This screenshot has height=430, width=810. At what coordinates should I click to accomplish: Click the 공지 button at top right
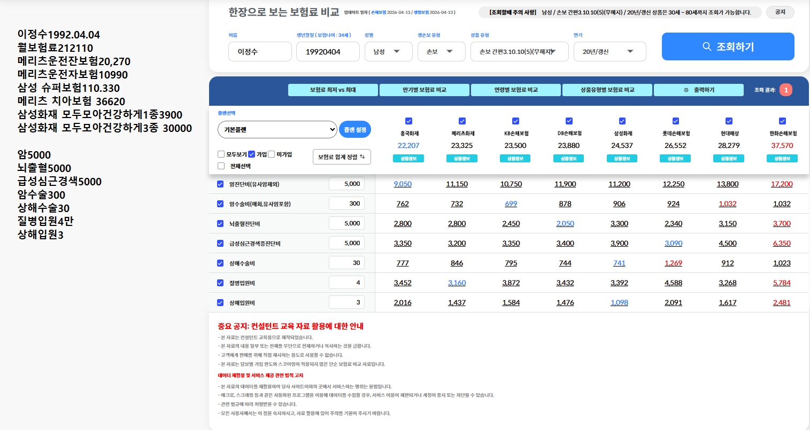[x=780, y=12]
